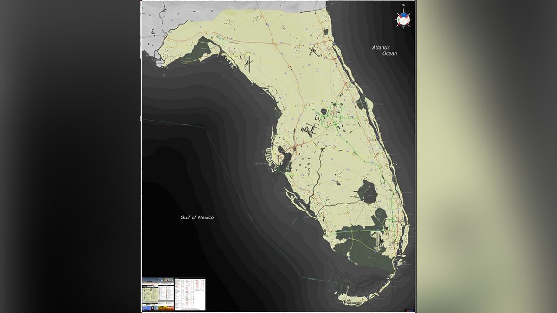
Task: Click the small red logo in the bottom-right corner
Action: click(x=409, y=310)
